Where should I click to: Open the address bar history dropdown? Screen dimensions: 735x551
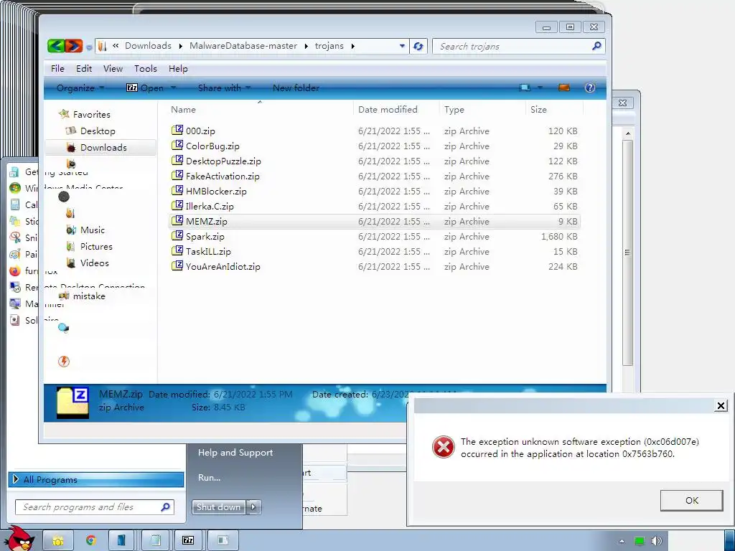[x=402, y=46]
